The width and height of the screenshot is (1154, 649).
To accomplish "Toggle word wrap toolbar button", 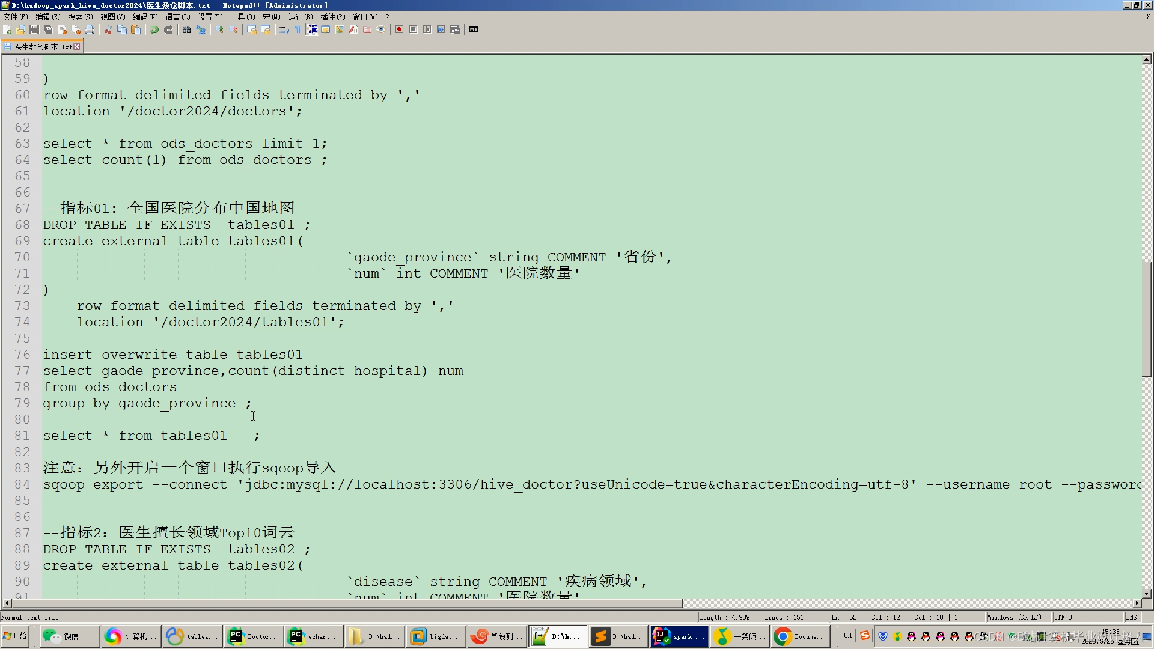I will coord(284,29).
